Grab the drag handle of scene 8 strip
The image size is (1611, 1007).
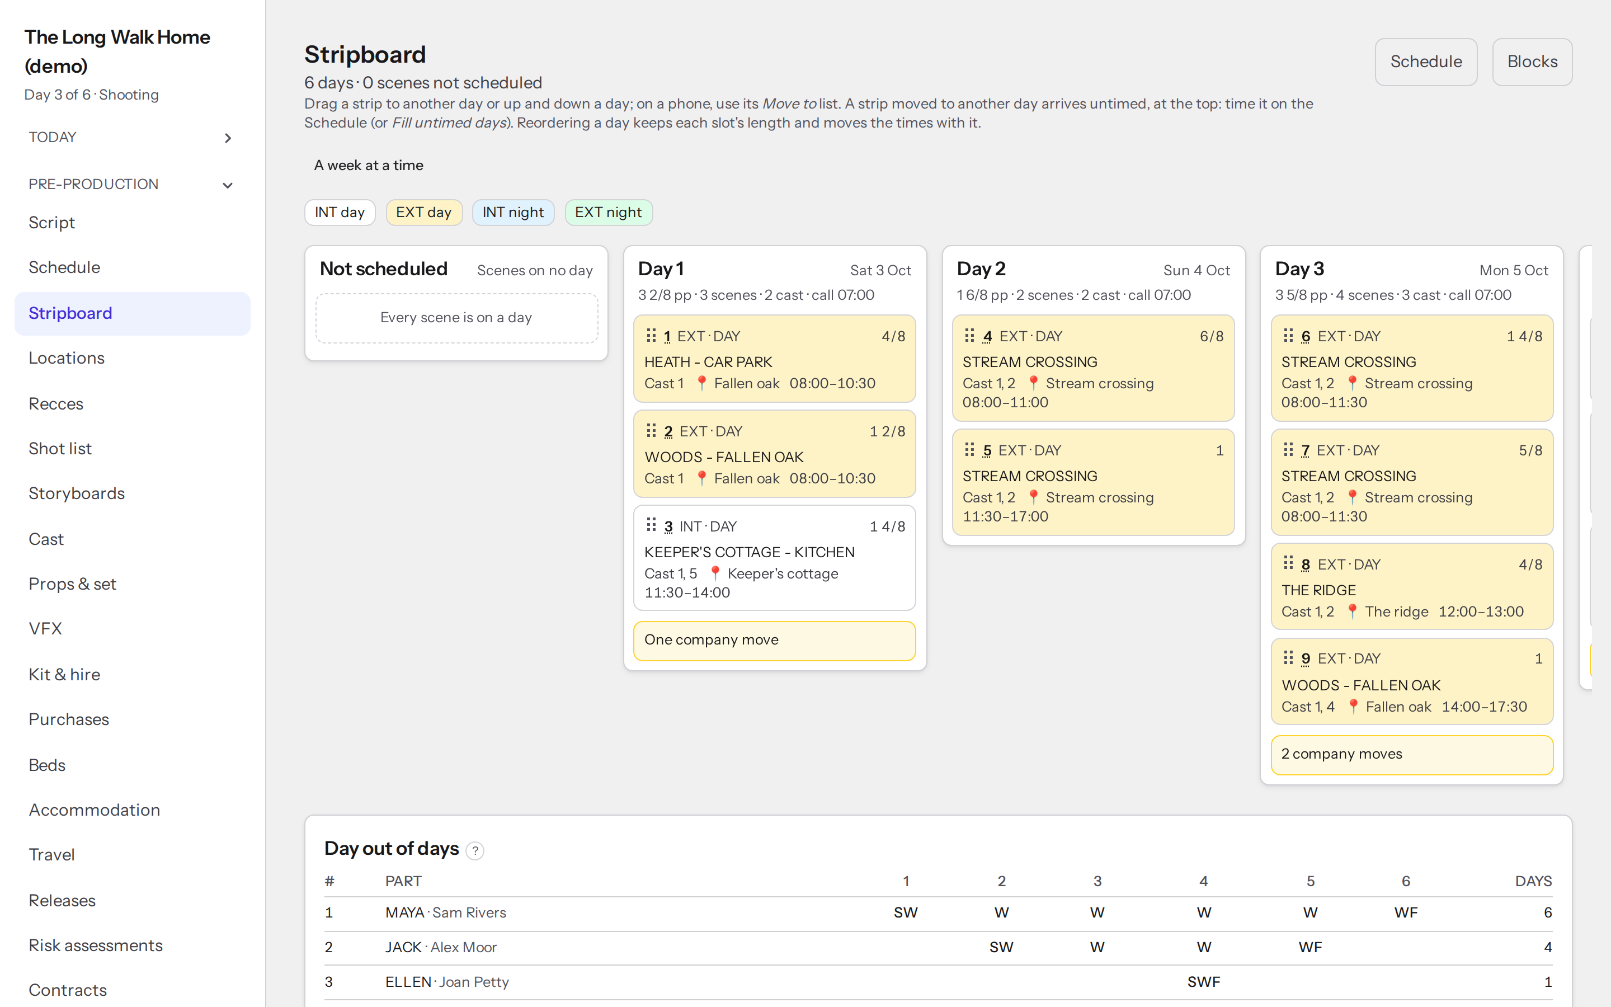(x=1288, y=563)
